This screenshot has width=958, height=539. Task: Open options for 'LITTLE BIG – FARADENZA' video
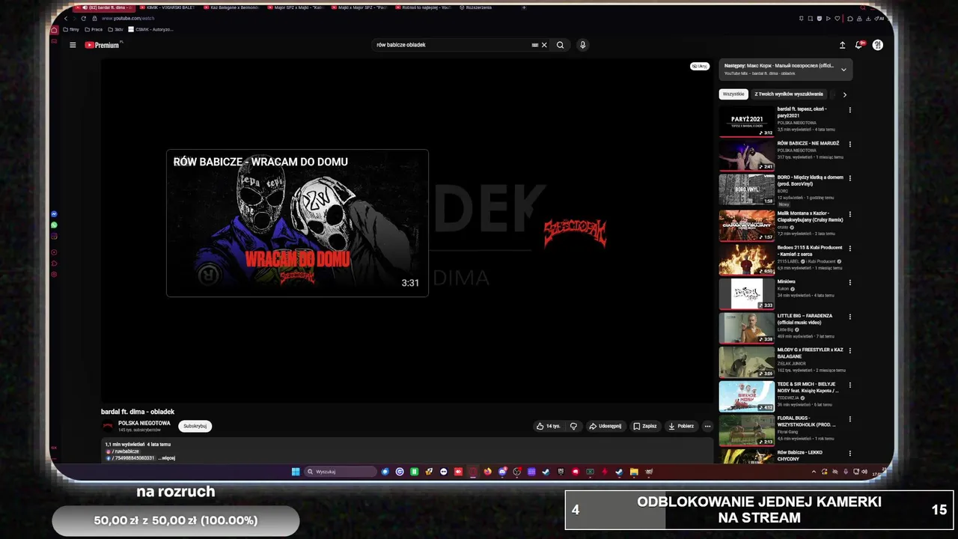tap(849, 317)
